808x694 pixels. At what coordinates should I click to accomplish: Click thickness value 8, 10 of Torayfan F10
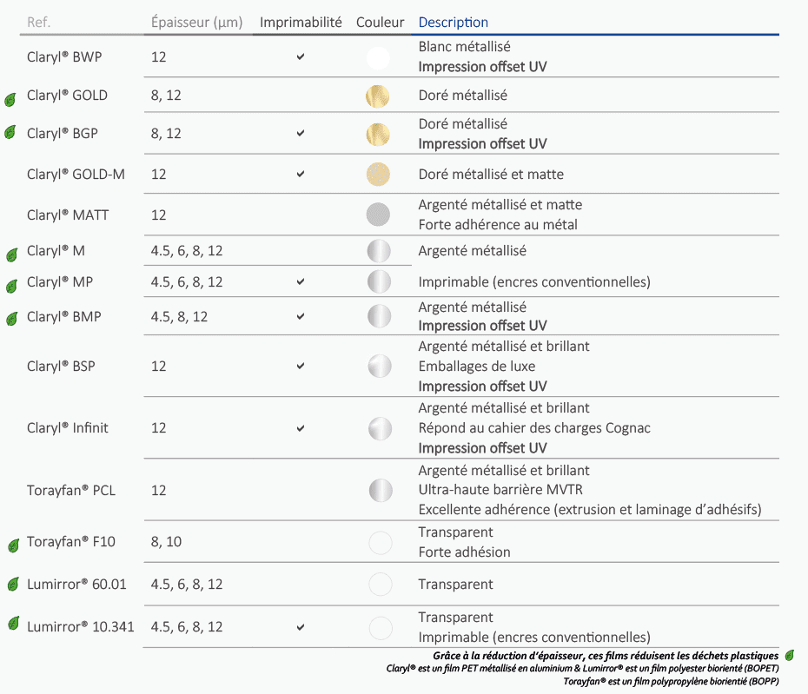tap(167, 541)
